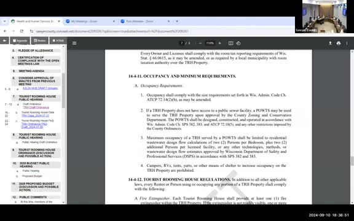The width and height of the screenshot is (354, 221).
Task: Select the Health and Human Services tab
Action: click(x=36, y=21)
